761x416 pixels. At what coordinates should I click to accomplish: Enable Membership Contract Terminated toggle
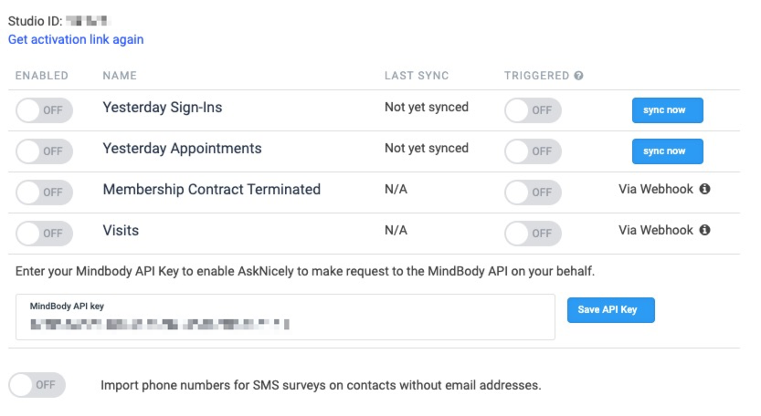43,192
